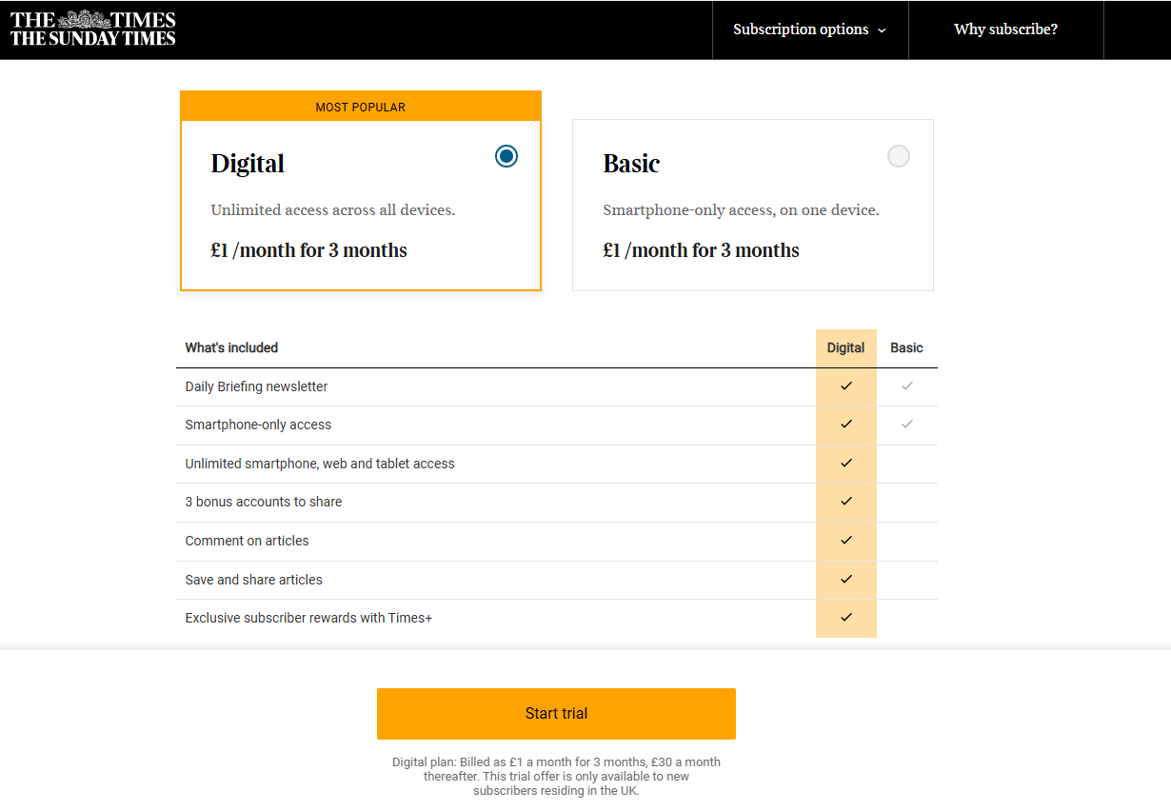1171x811 pixels.
Task: Click the 'Smartphone-only access' row label
Action: click(258, 425)
